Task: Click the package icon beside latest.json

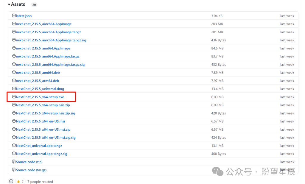Action: [14, 15]
